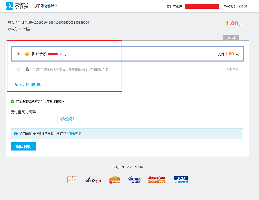Click the 支付宝支付密码 field label
Screen dimensions: 259x200
coord(24,112)
